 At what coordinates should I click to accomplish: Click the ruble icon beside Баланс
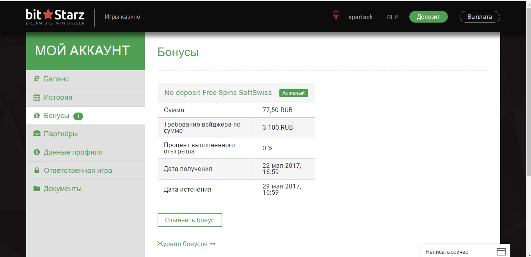pos(37,79)
